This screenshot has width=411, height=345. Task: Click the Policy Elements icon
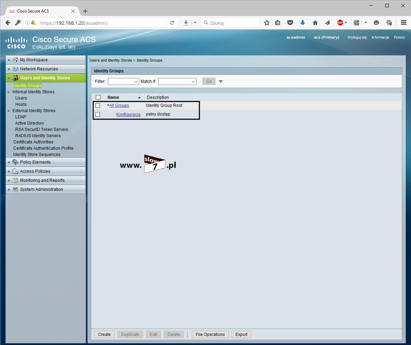[15, 162]
